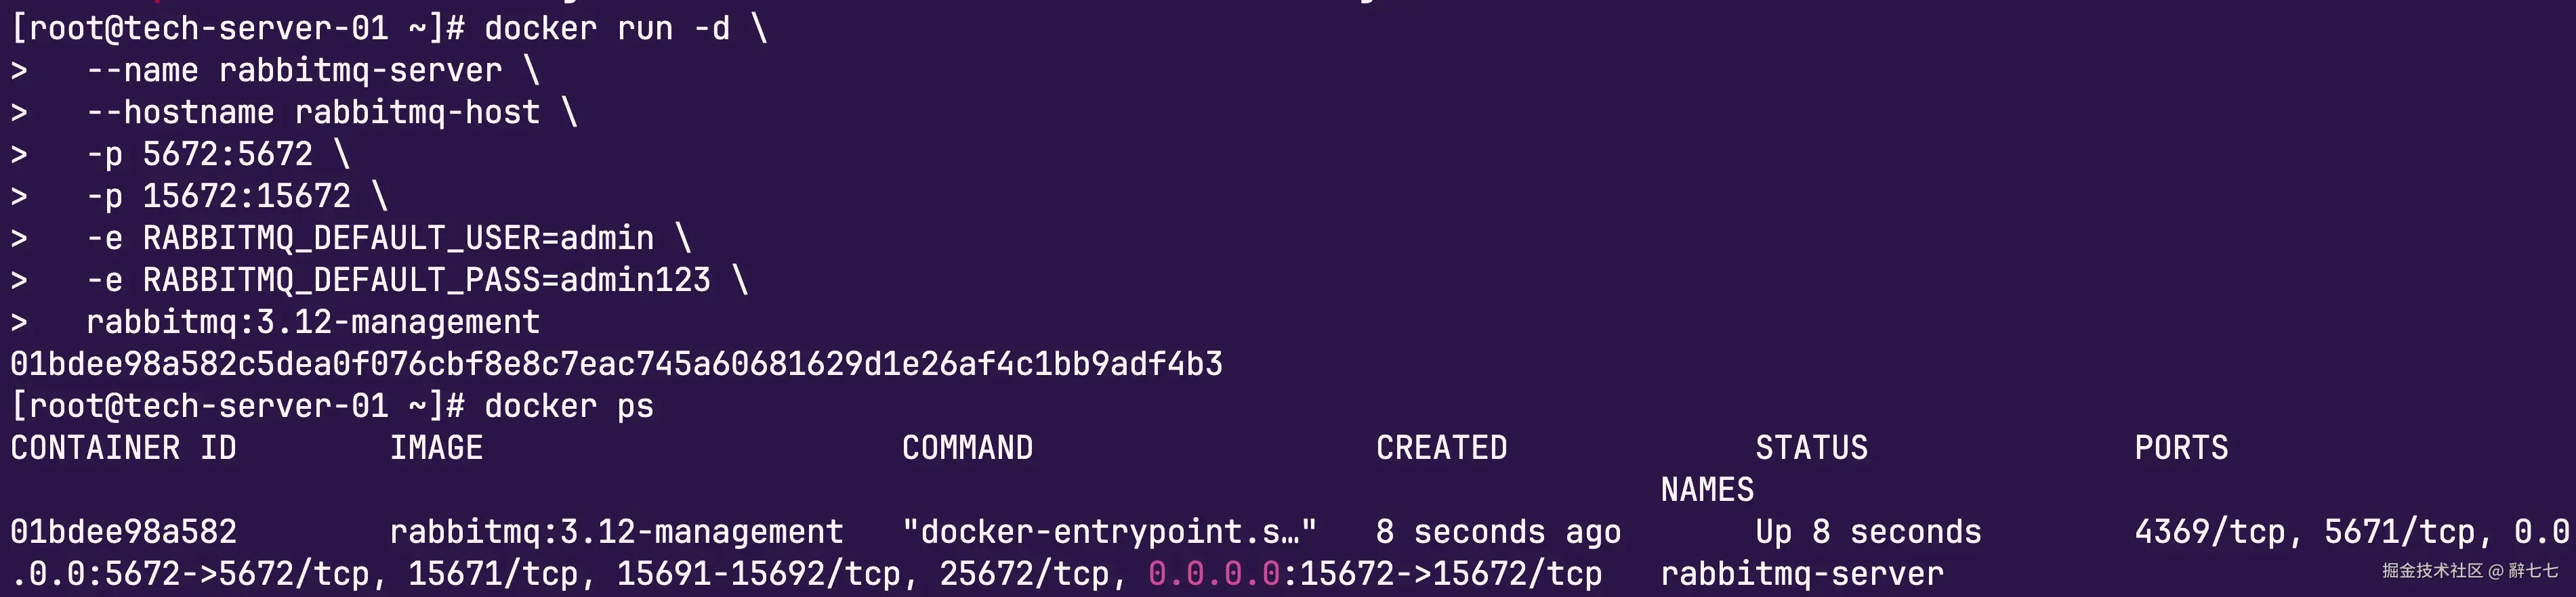Click the PORTS column header
Screen dimensions: 2576x597
(2181, 448)
